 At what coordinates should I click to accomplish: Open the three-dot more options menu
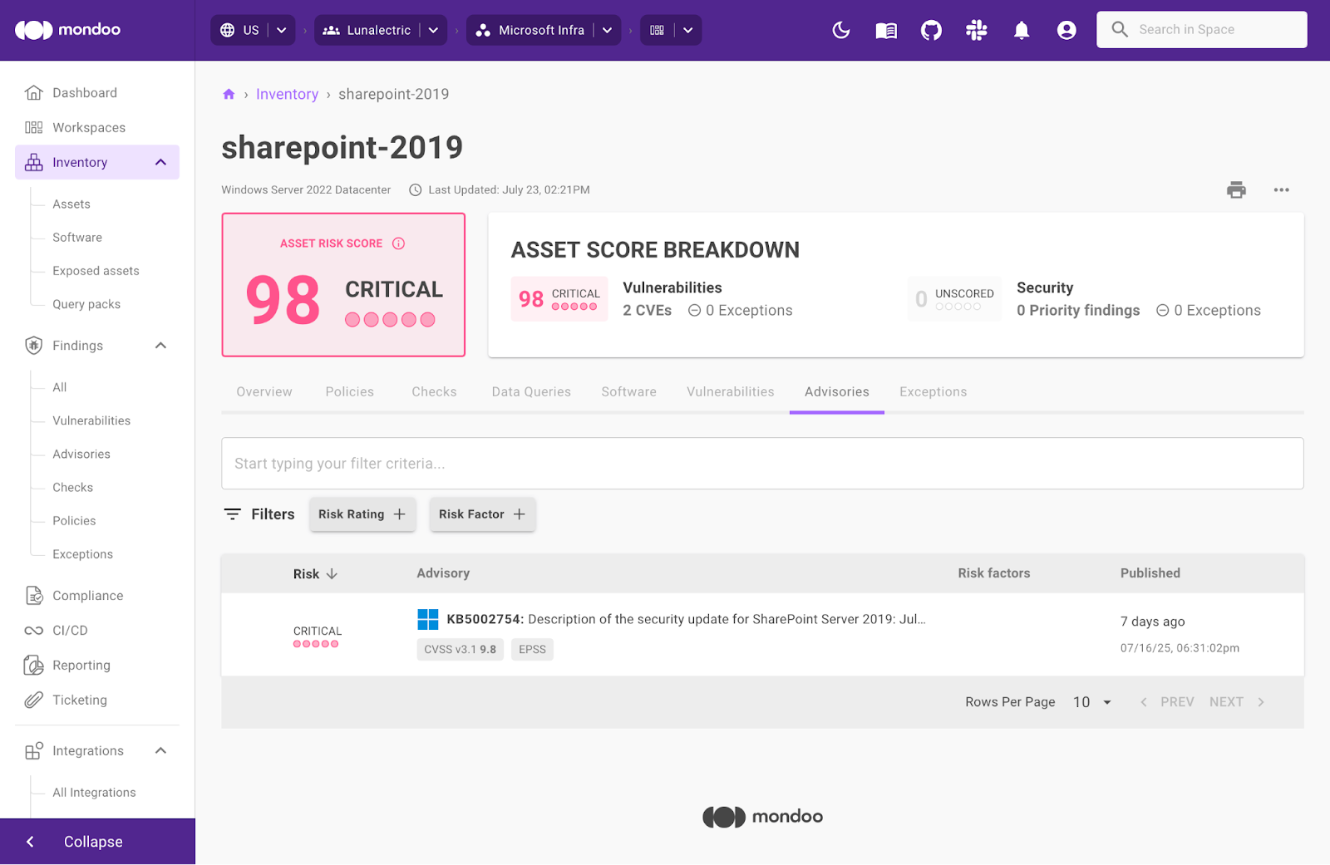pyautogui.click(x=1281, y=189)
